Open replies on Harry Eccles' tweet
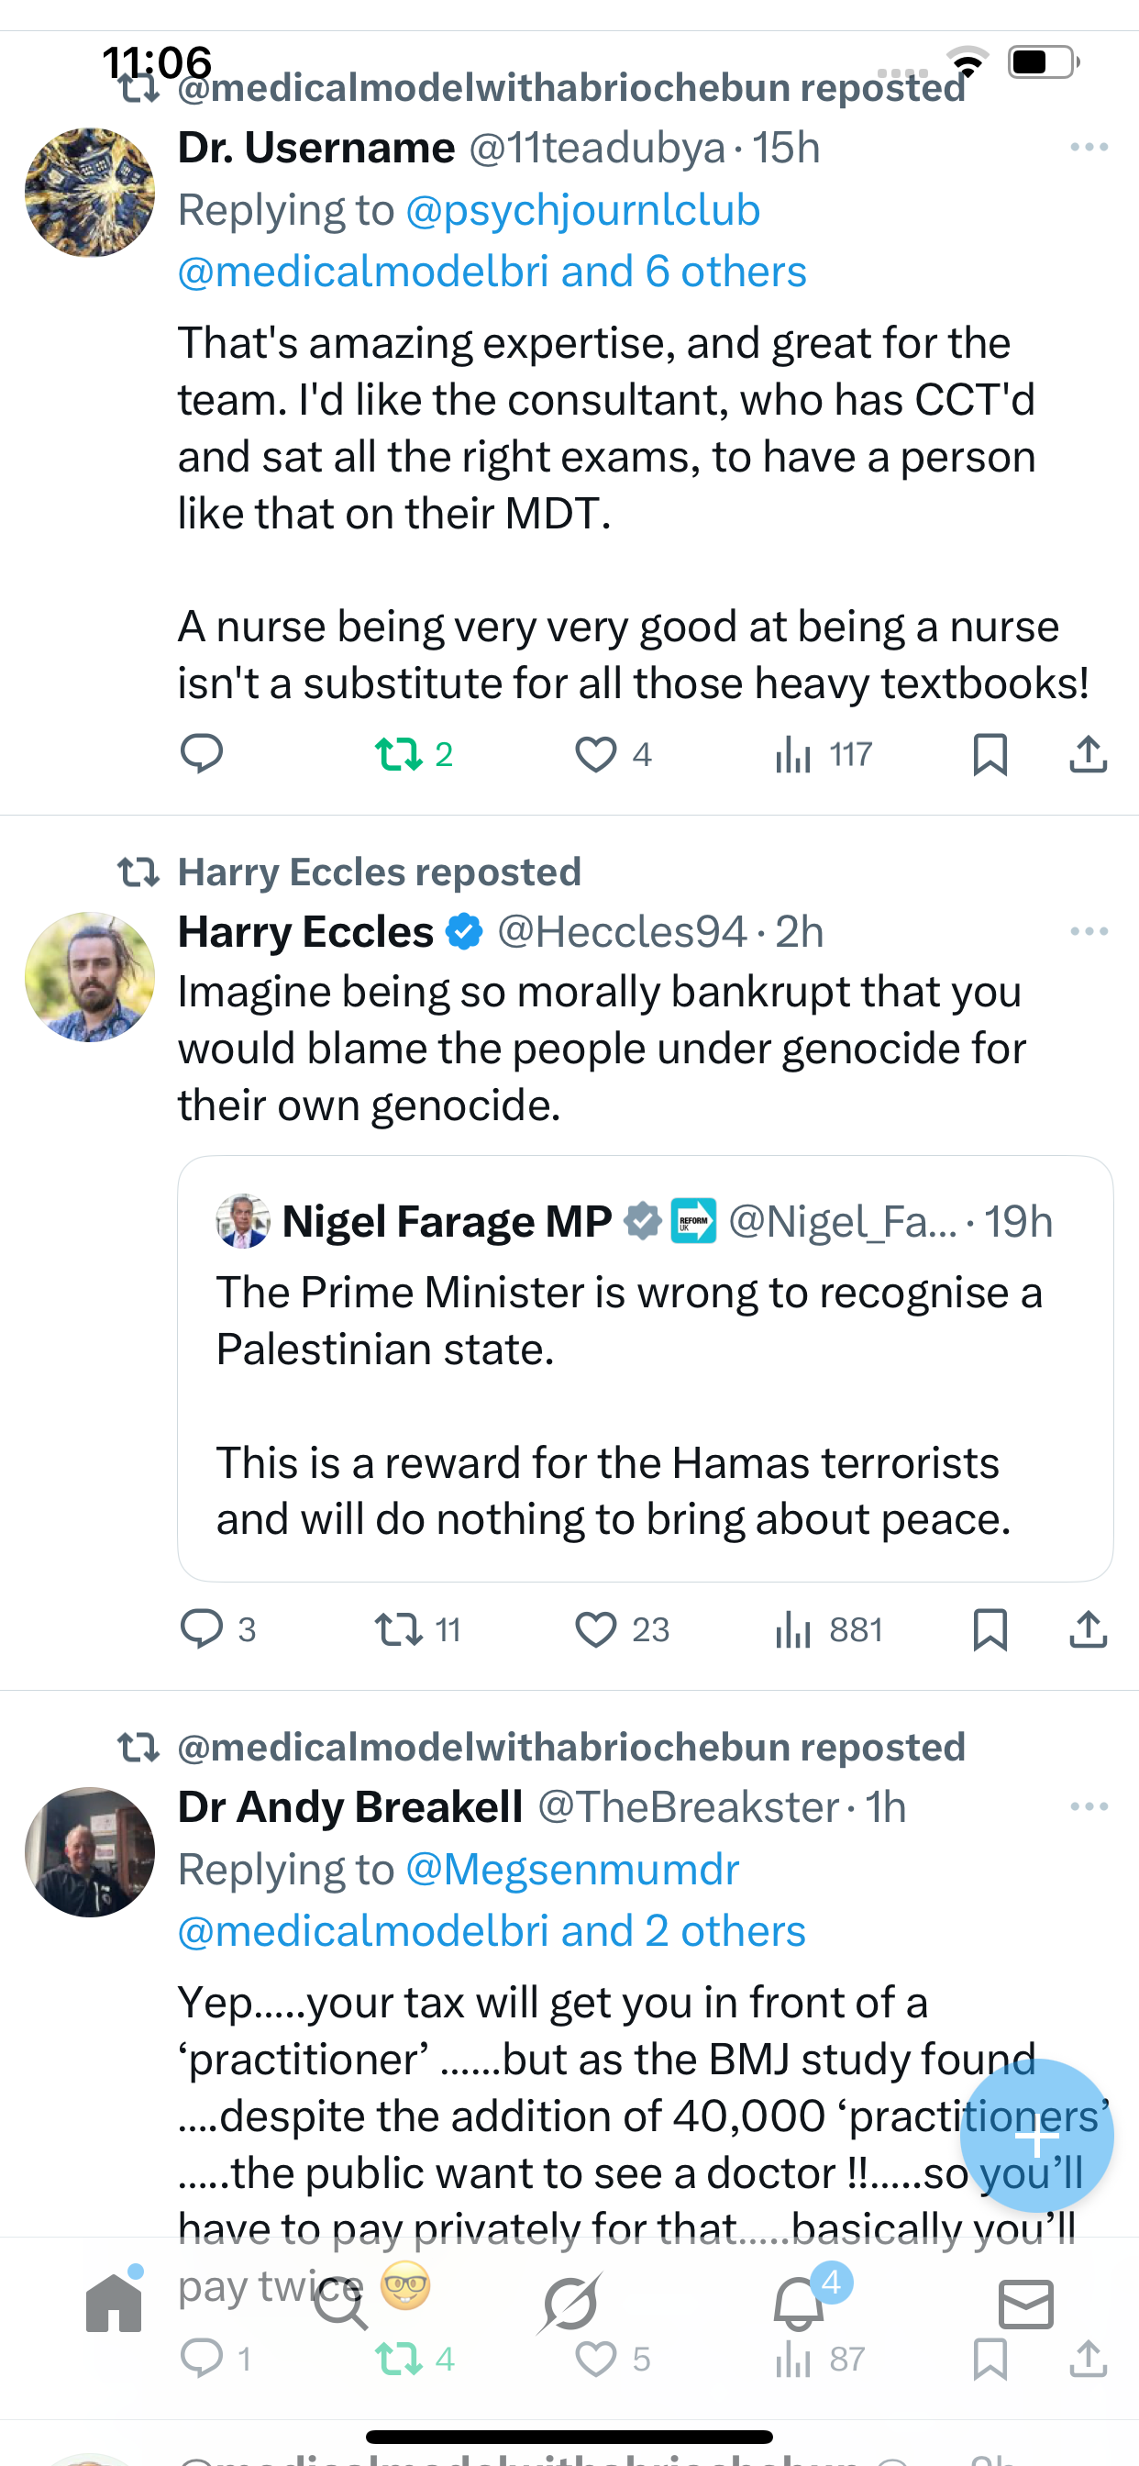This screenshot has width=1139, height=2466. coord(202,1629)
